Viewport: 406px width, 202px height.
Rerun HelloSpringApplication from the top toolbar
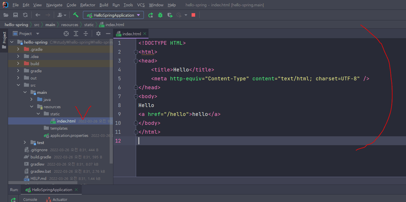(x=150, y=15)
